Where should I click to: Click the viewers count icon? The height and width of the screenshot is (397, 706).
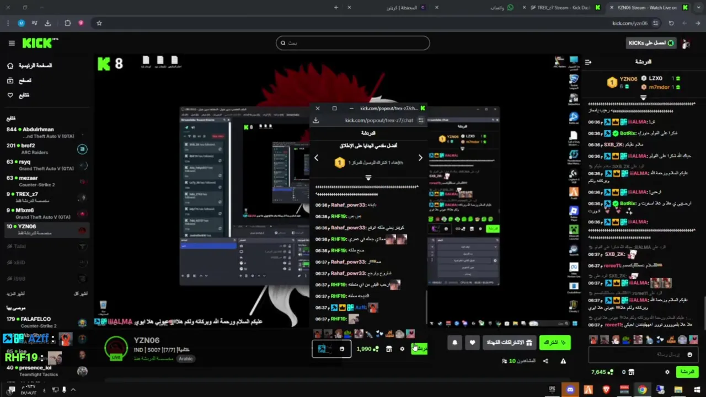(504, 361)
